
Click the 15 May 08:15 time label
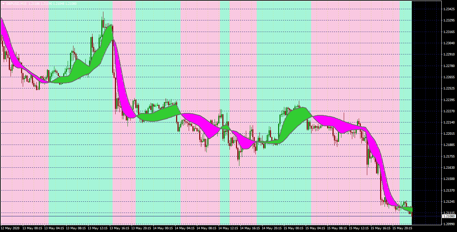(337, 228)
